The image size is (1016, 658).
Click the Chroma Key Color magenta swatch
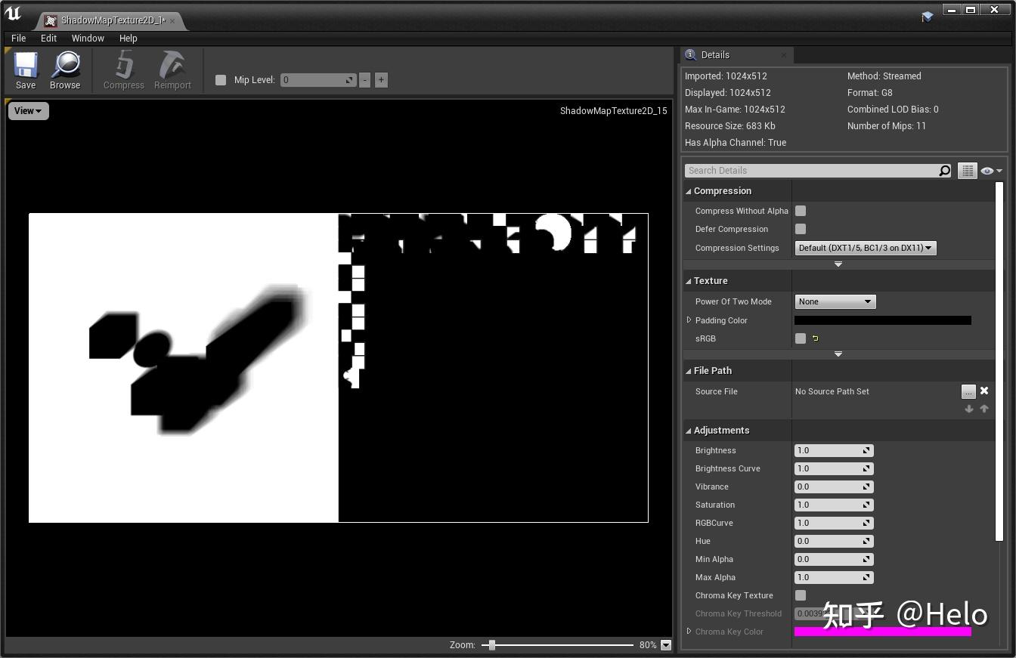pyautogui.click(x=882, y=632)
